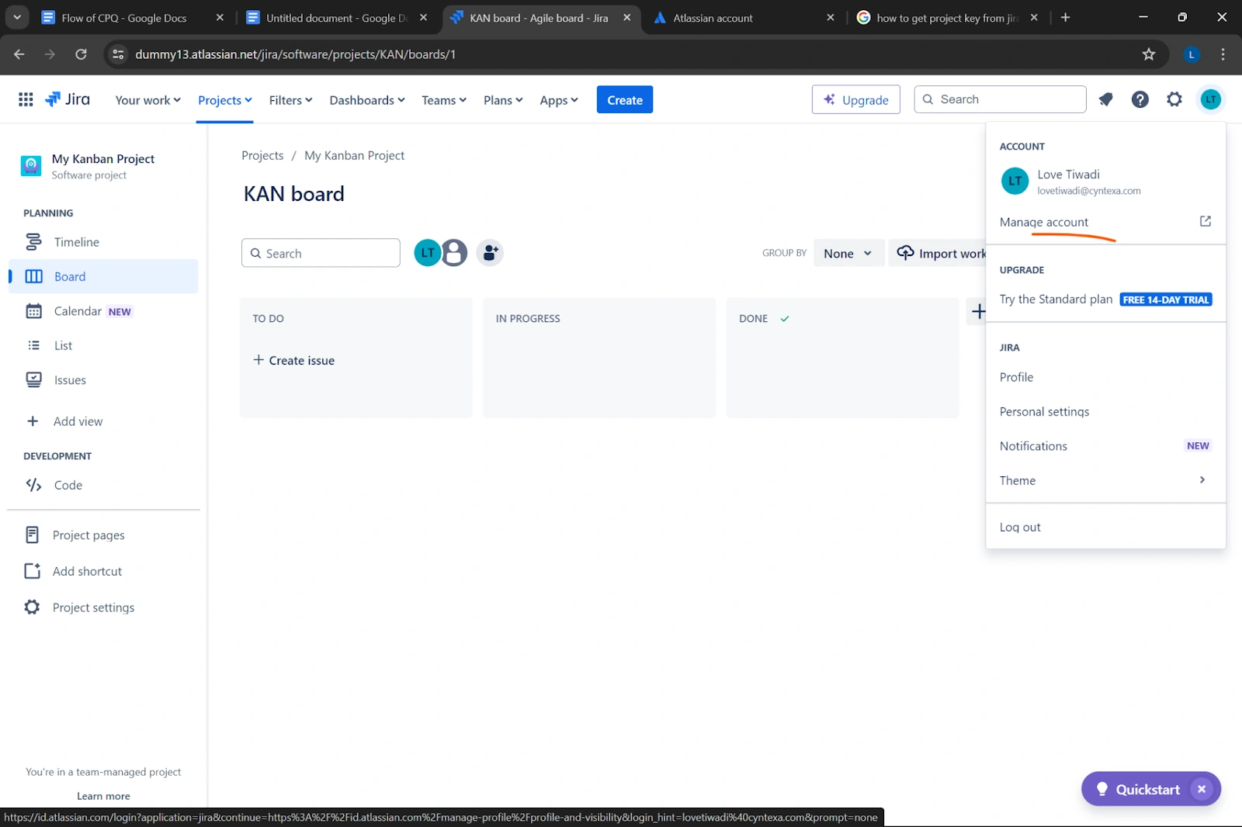The image size is (1242, 827).
Task: Click the Jira logo
Action: [68, 99]
